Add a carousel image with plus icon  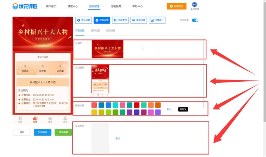(143, 49)
